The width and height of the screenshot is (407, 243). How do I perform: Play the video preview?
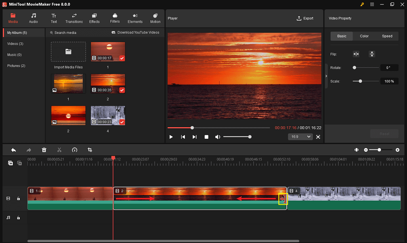(171, 137)
